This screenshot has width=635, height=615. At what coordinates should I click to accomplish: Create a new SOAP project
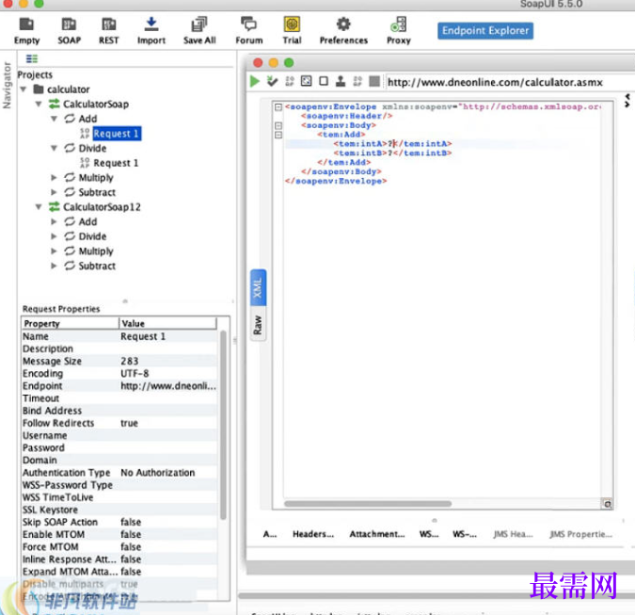(x=69, y=31)
